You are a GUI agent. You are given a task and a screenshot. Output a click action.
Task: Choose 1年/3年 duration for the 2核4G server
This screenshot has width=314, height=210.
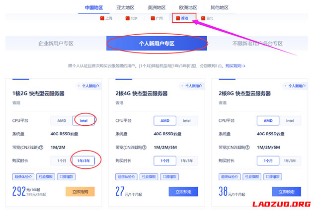point(187,160)
